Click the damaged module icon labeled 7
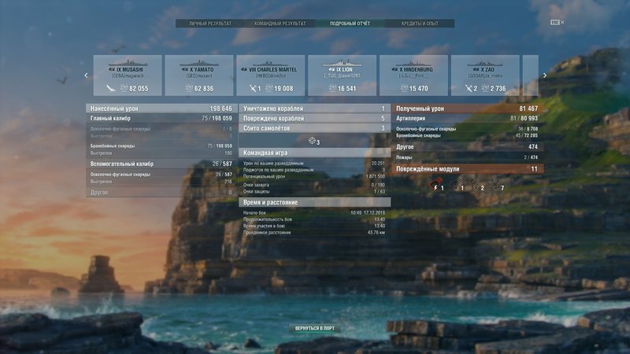The image size is (630, 354). point(495,186)
